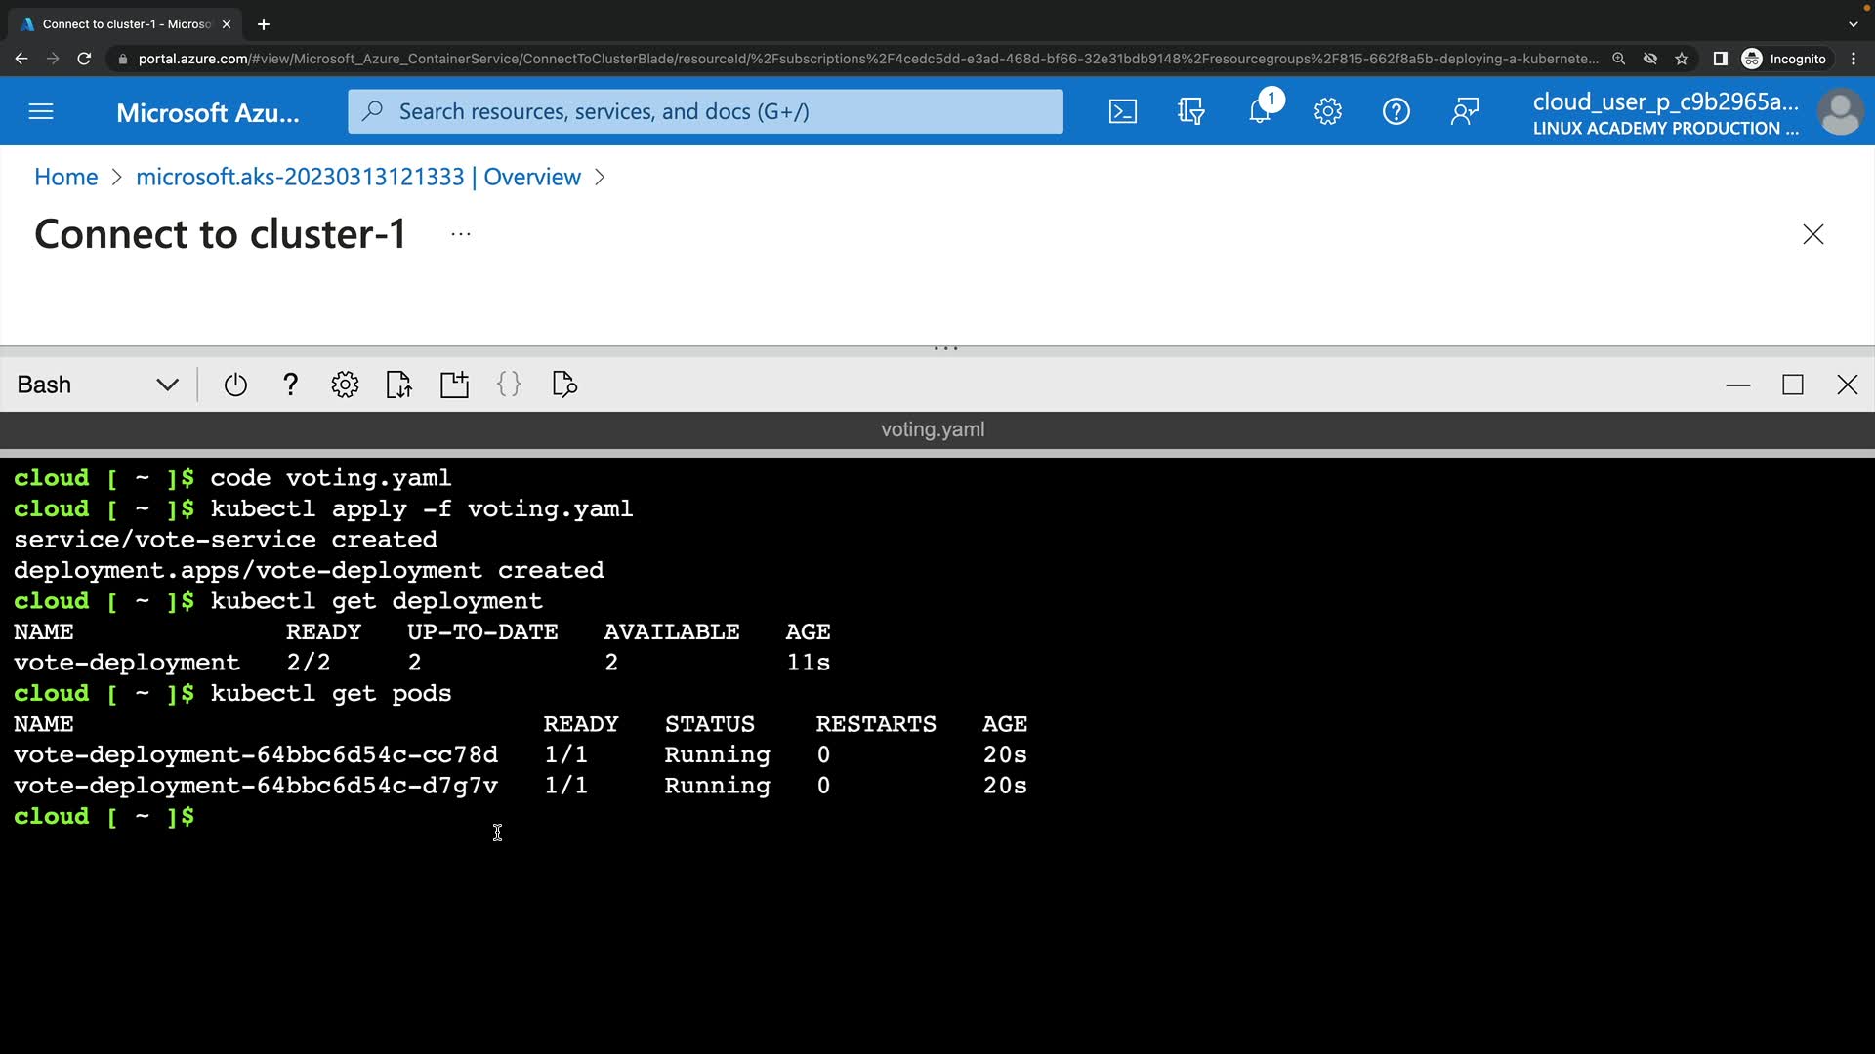Open the Azure portal hamburger menu
This screenshot has height=1054, width=1875.
pos(41,111)
